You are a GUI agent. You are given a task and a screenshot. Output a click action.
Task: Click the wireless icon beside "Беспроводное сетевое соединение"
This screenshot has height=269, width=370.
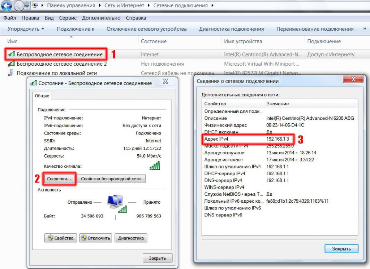pos(11,53)
